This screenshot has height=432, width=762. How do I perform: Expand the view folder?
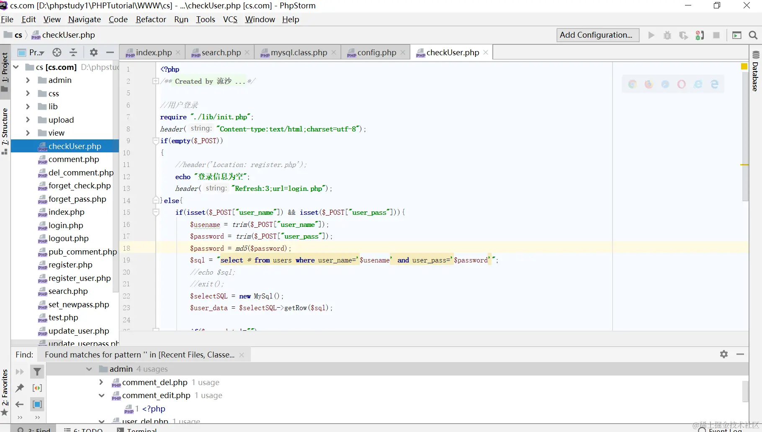click(28, 133)
